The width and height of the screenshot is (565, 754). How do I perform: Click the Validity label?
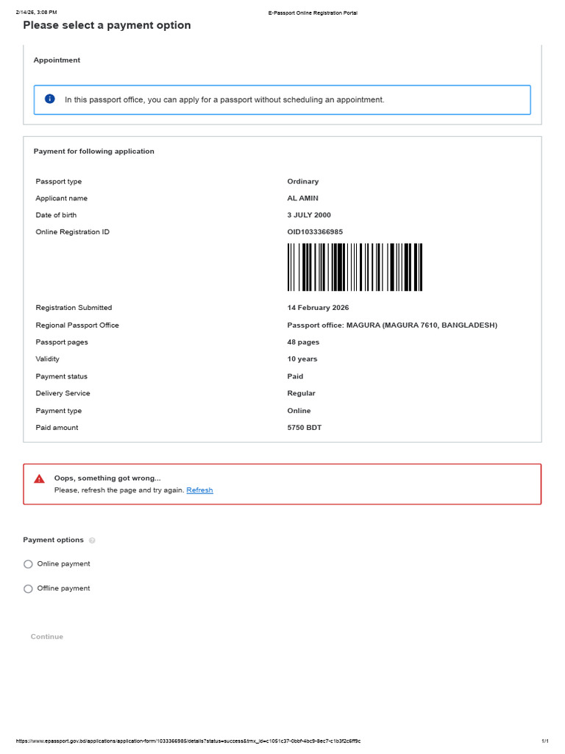48,359
